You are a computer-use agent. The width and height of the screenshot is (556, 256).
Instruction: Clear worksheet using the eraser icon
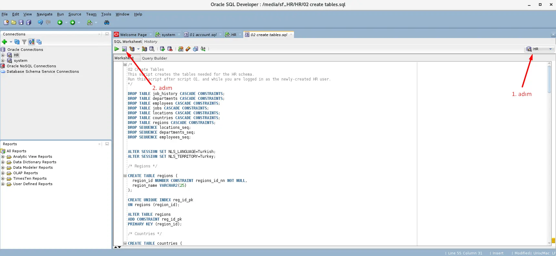point(188,49)
